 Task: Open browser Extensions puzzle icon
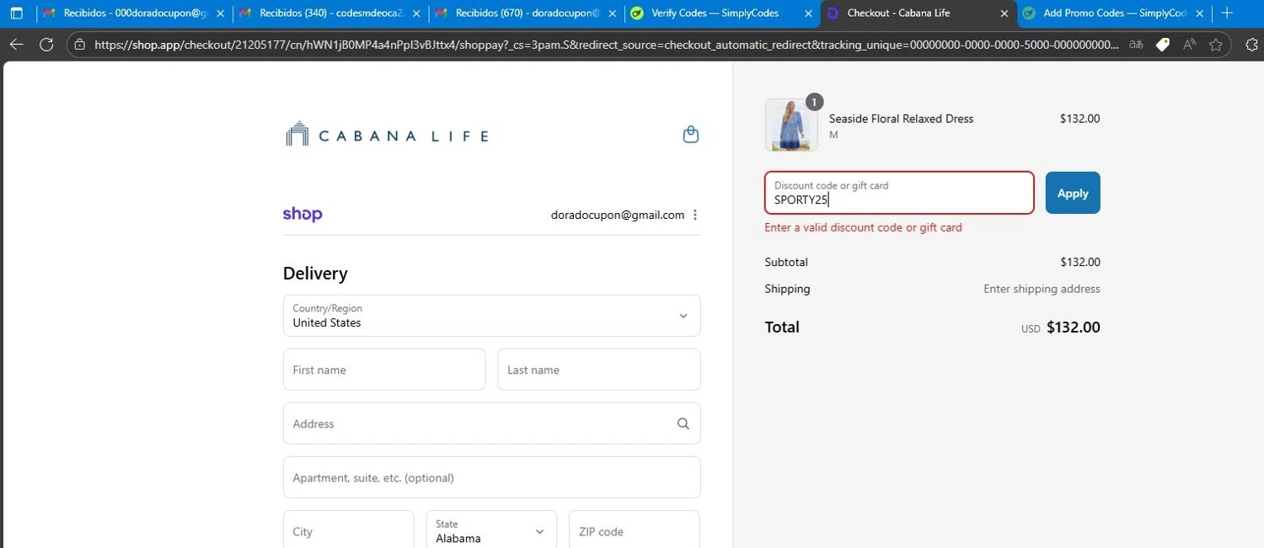1251,45
